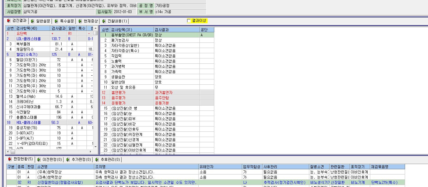Enable the 결과이상 checkbox
Screen dimensions: 428x187
pos(189,21)
